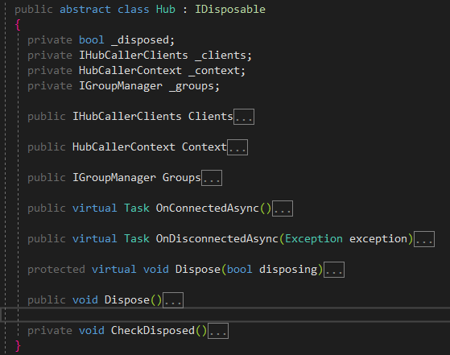450x355 pixels.
Task: Click the CheckDisposed method name
Action: point(153,331)
